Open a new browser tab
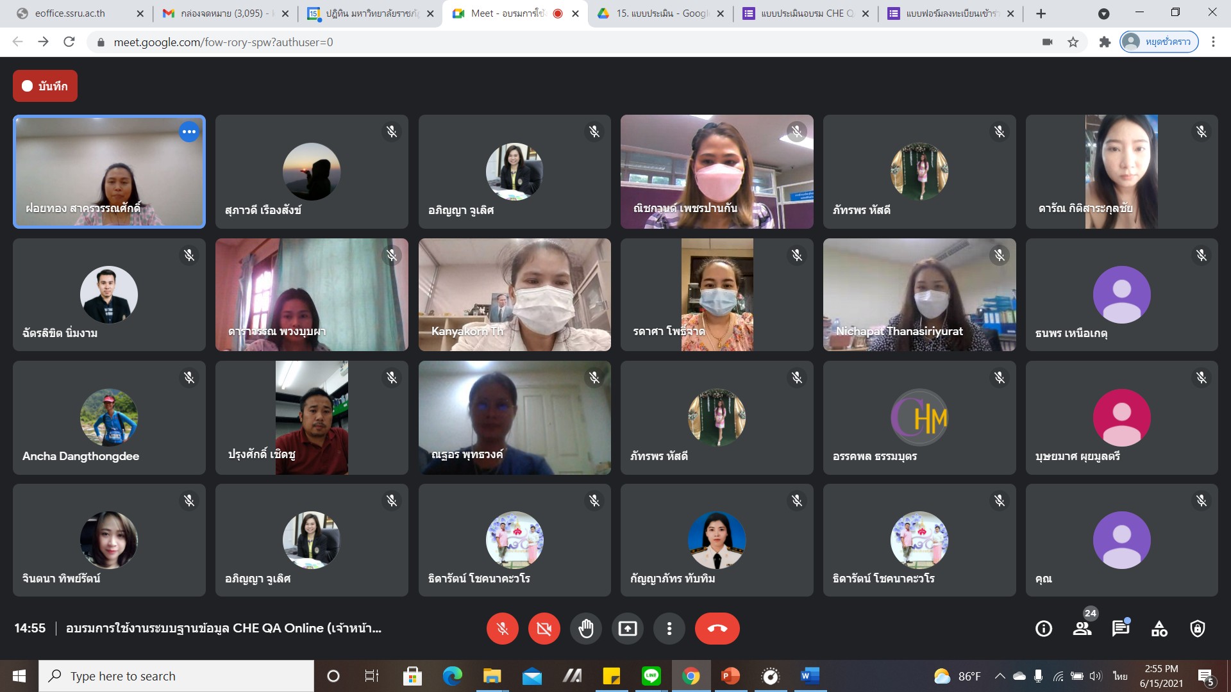1231x692 pixels. click(1041, 13)
